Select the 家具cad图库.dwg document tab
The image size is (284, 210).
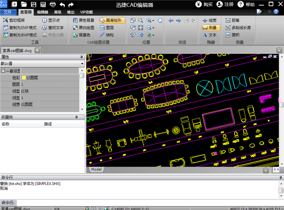point(17,51)
